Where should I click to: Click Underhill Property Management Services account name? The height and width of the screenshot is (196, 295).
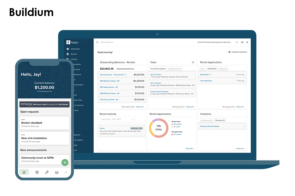click(214, 42)
